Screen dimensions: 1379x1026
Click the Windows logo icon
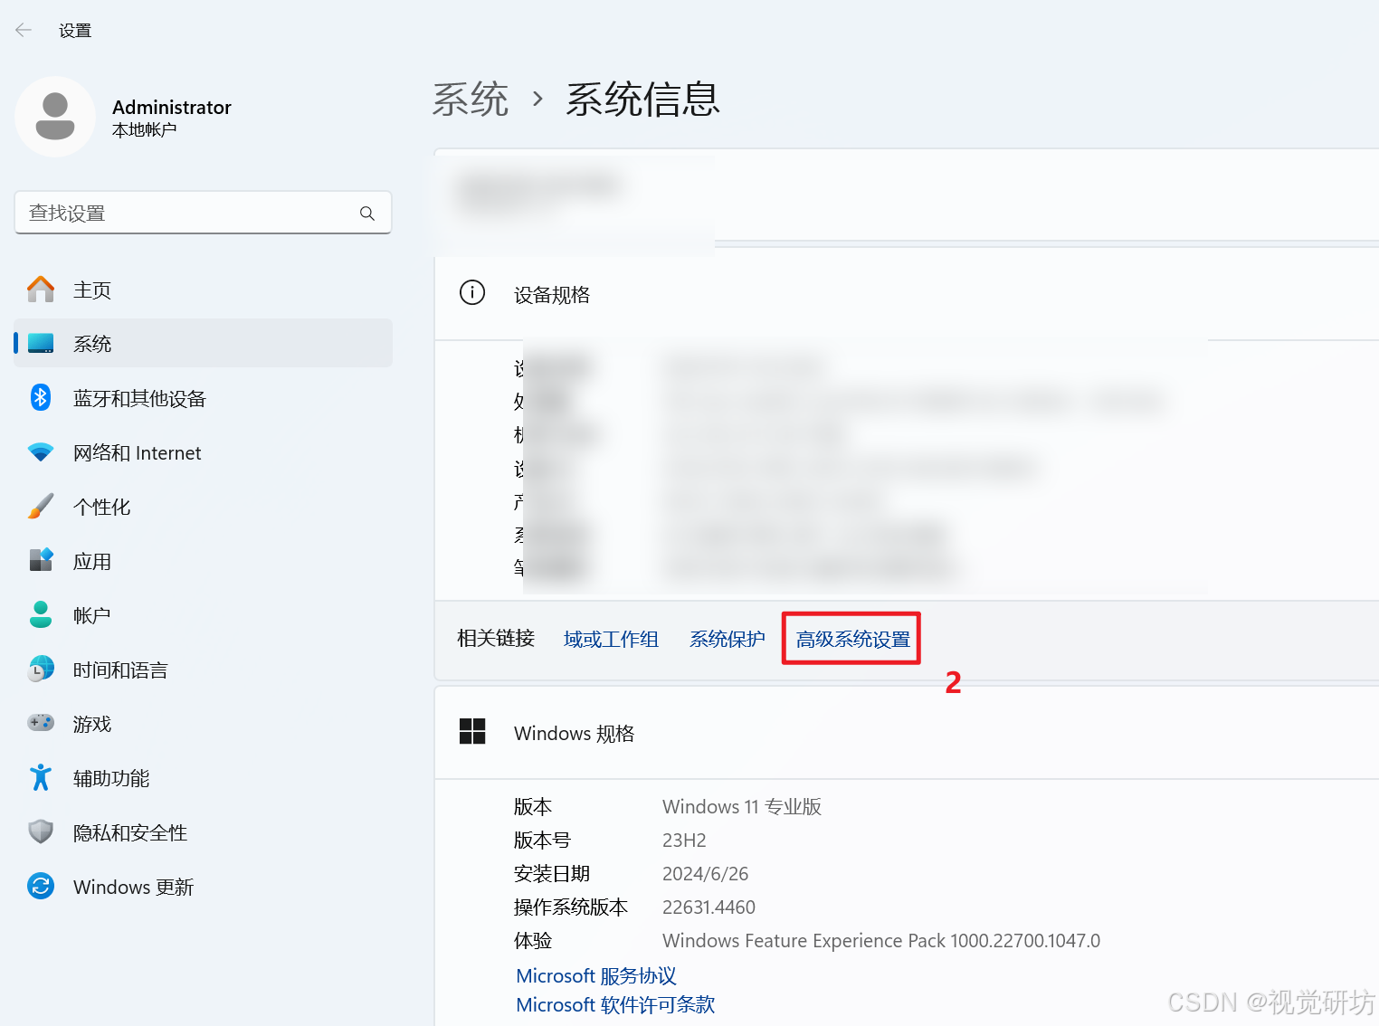pos(472,731)
